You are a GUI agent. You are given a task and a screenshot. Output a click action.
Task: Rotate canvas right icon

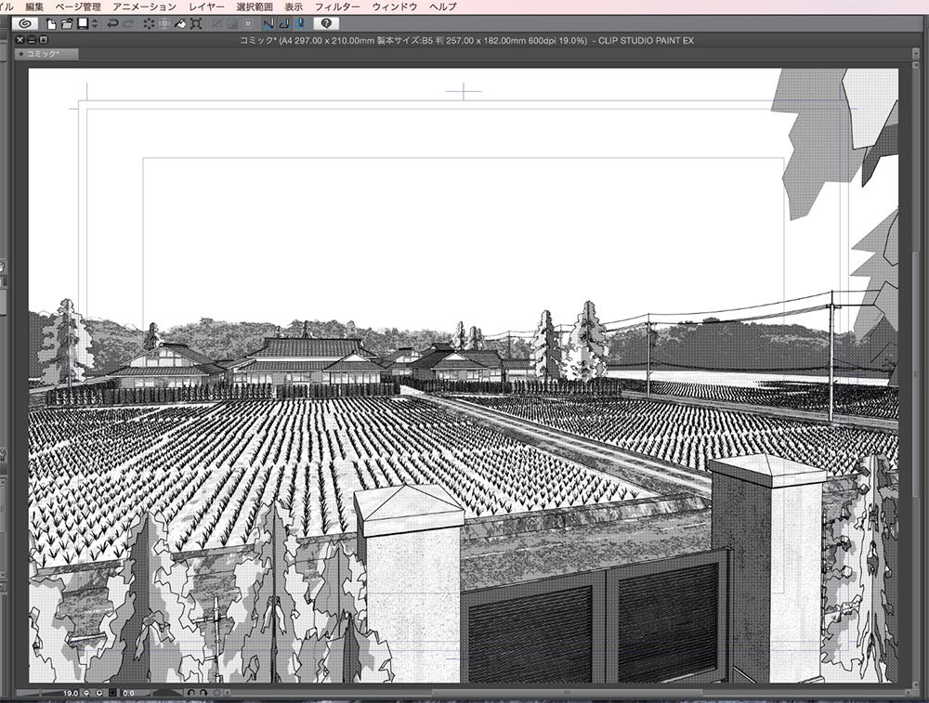203,693
